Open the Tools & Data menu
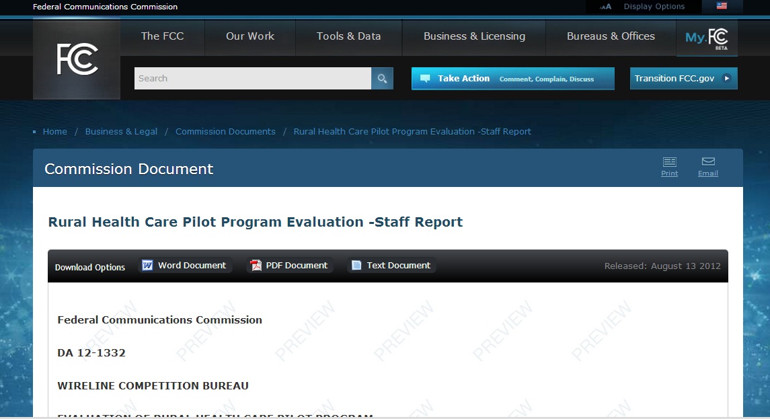Viewport: 770px width, 419px height. coord(348,36)
